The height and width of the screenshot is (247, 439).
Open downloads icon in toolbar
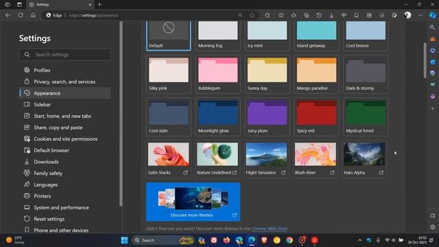click(x=331, y=15)
